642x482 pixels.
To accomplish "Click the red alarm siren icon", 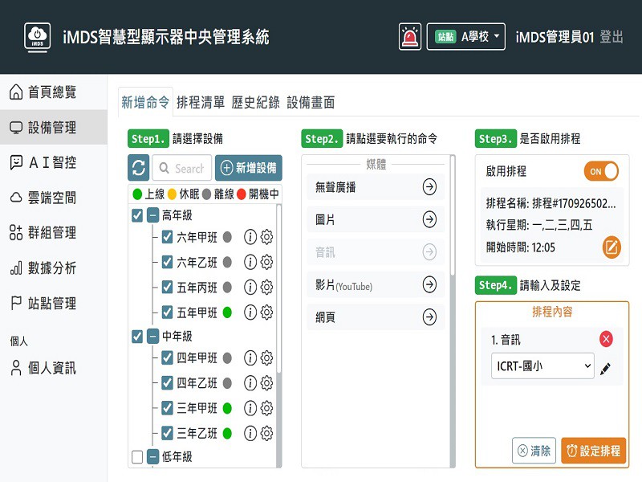I will tap(410, 37).
